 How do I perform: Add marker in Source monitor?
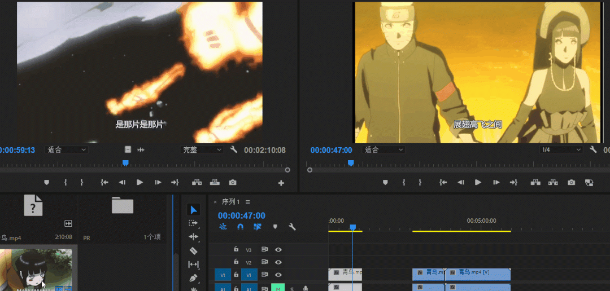[x=47, y=182]
